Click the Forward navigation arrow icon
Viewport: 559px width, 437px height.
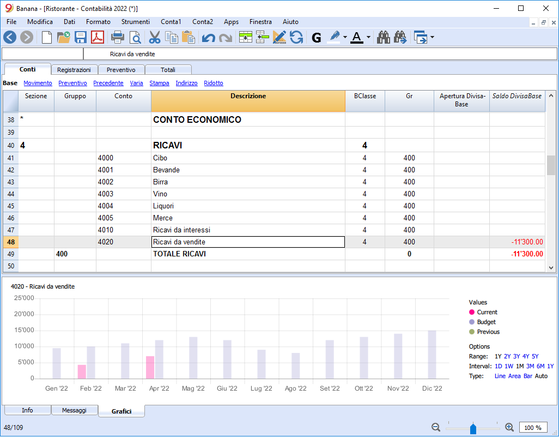pos(27,37)
